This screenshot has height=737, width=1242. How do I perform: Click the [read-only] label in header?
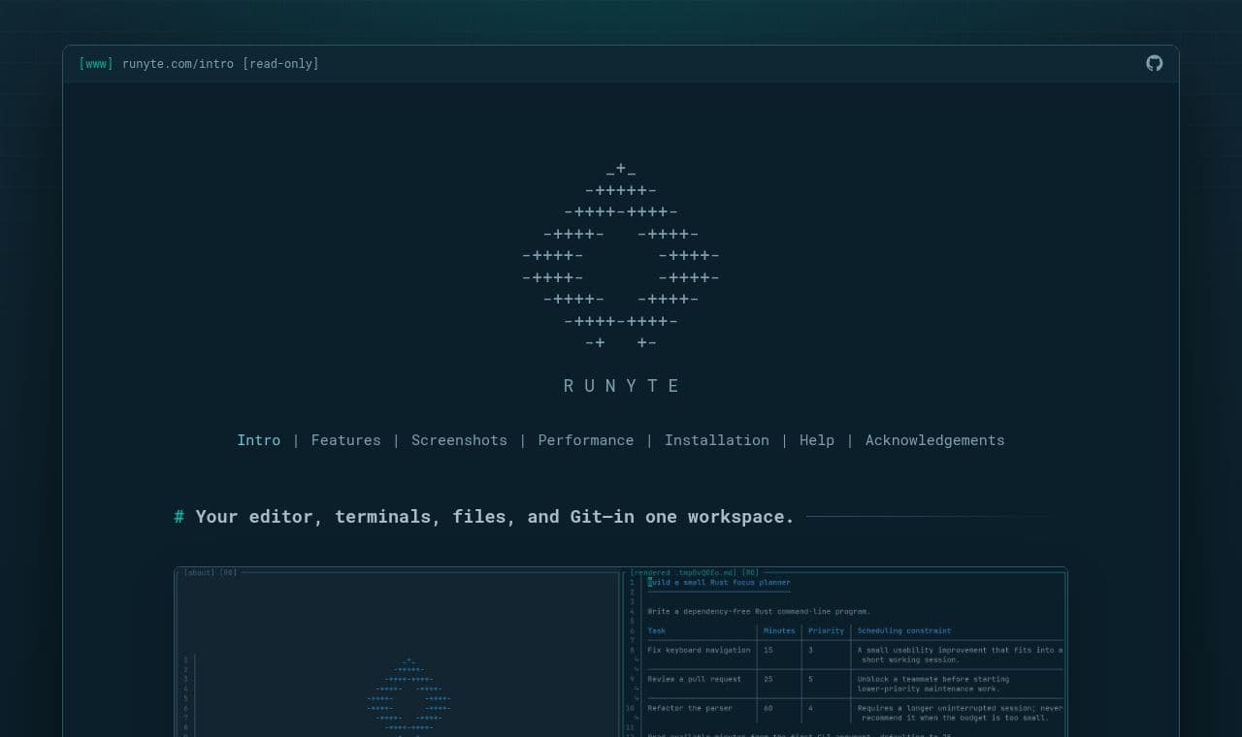[x=280, y=64]
